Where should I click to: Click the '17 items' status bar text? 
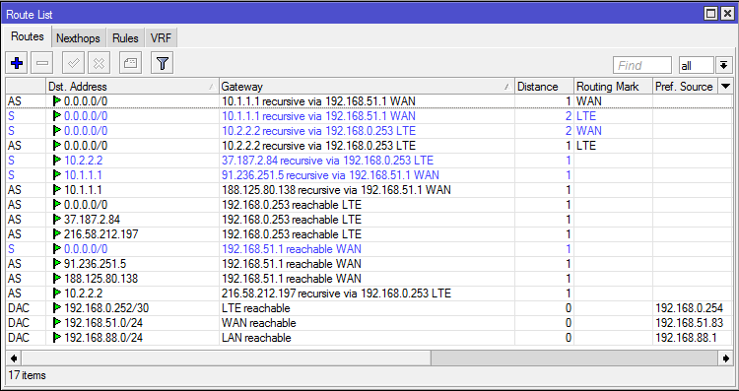[x=27, y=375]
